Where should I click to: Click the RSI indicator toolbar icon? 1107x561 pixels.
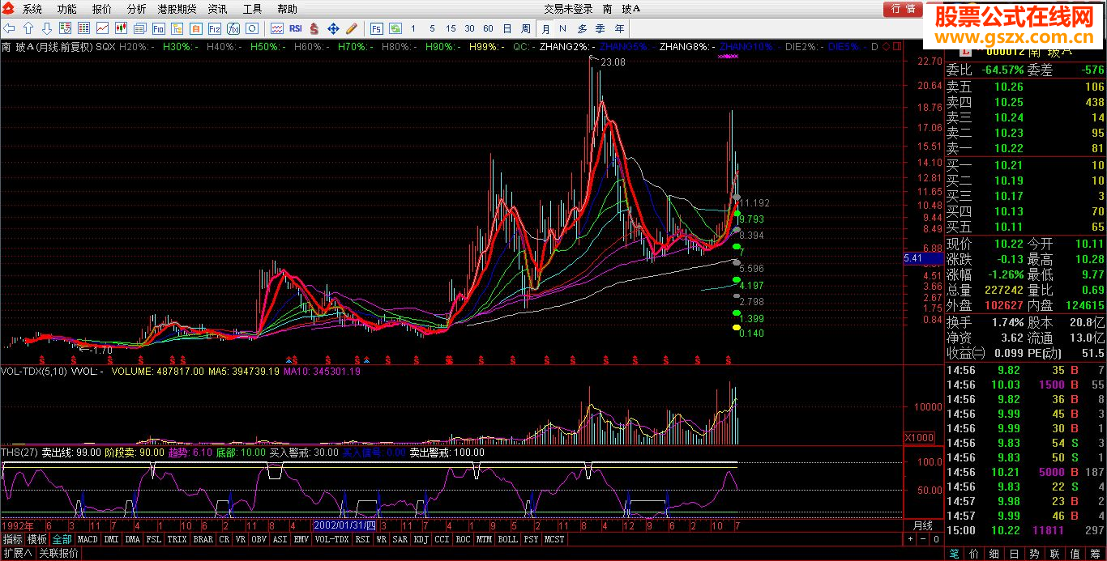(296, 28)
